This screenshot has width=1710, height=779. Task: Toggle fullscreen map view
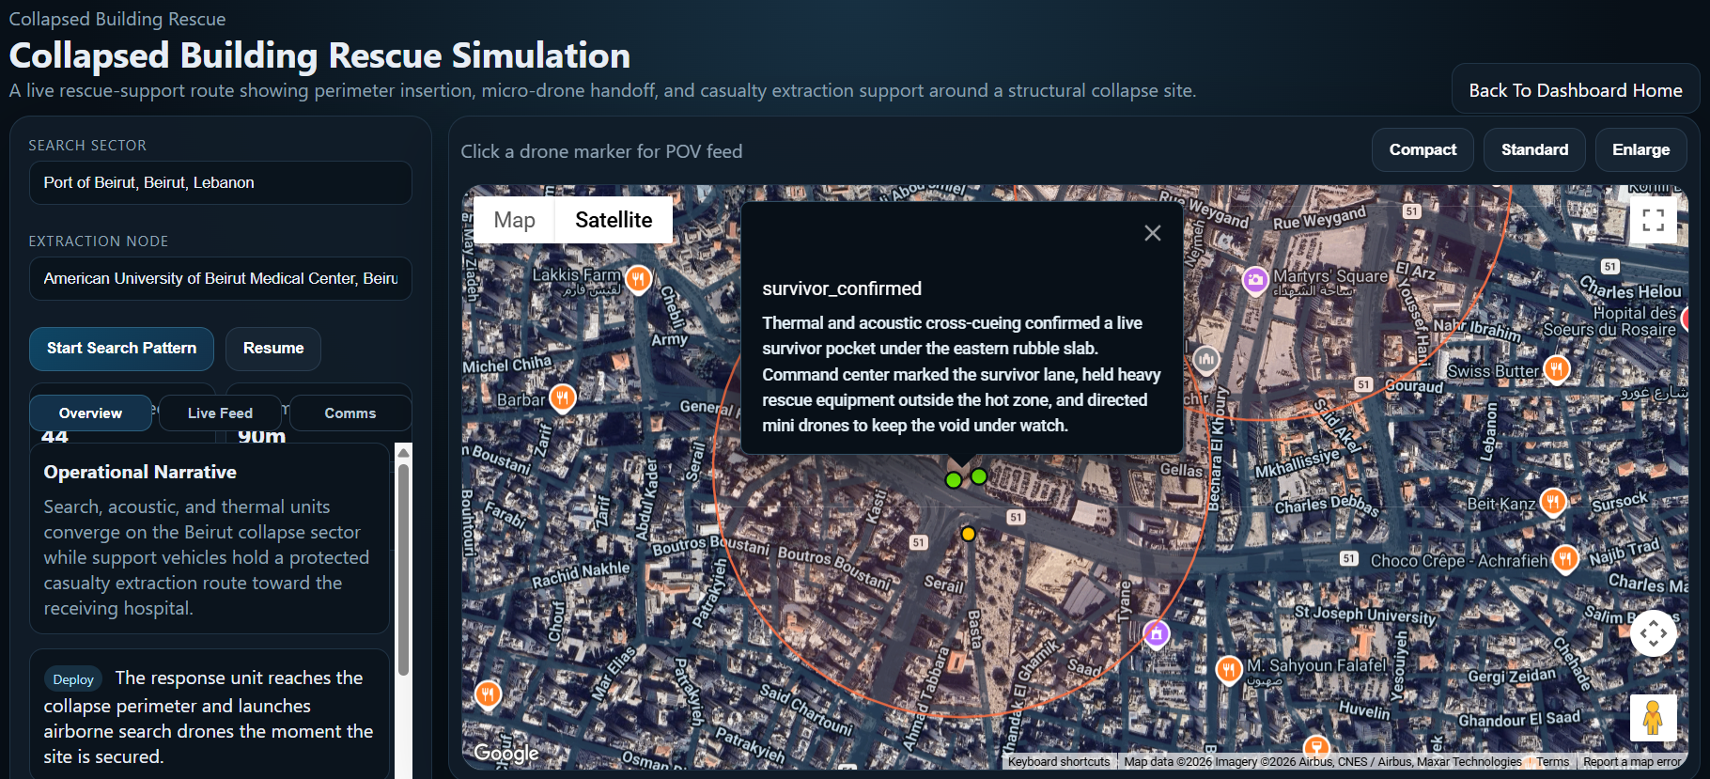click(1654, 220)
